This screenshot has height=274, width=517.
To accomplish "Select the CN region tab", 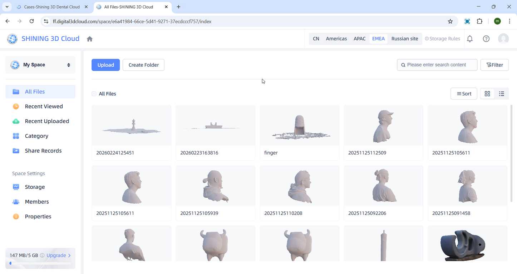I will click(316, 39).
